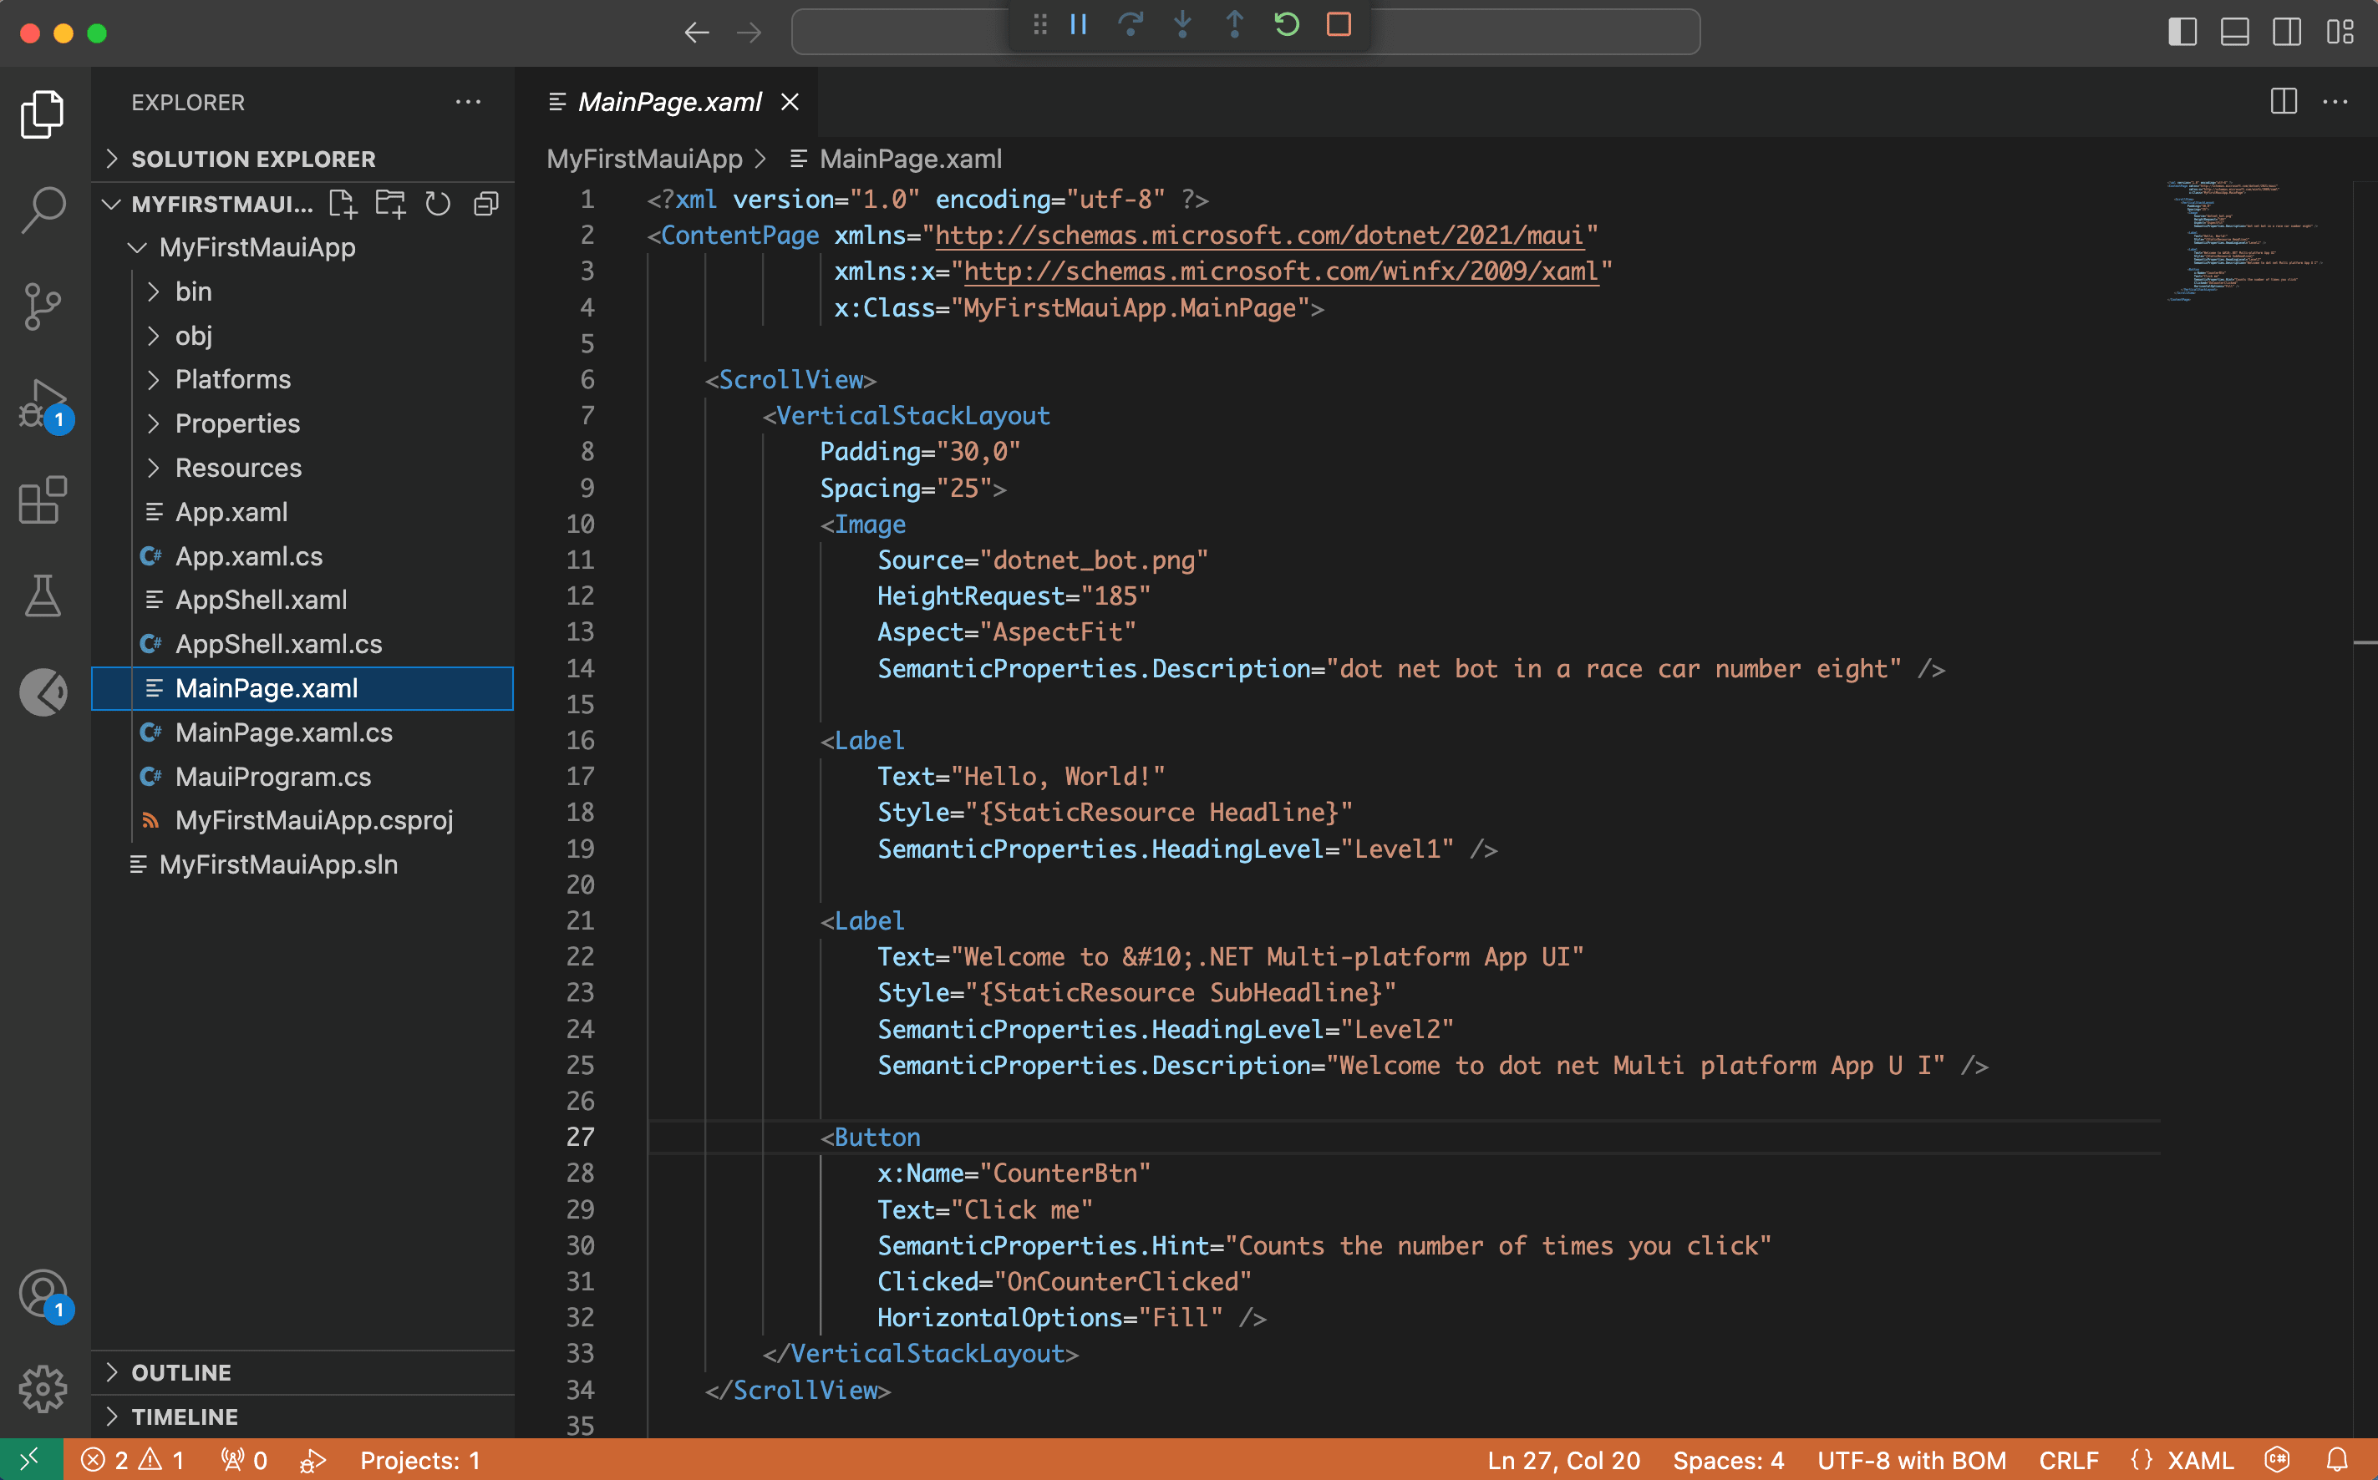2378x1480 pixels.
Task: Toggle the bottom panel visibility
Action: (x=2234, y=33)
